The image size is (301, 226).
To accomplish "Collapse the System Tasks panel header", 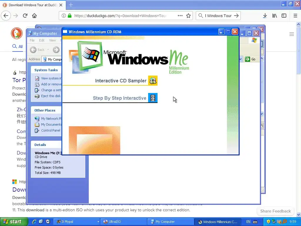I will point(46,70).
